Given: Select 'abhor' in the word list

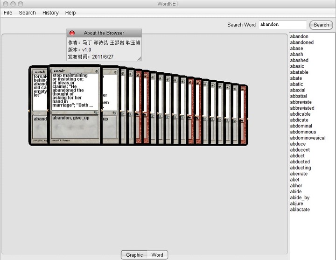Looking at the screenshot, I should tap(296, 186).
